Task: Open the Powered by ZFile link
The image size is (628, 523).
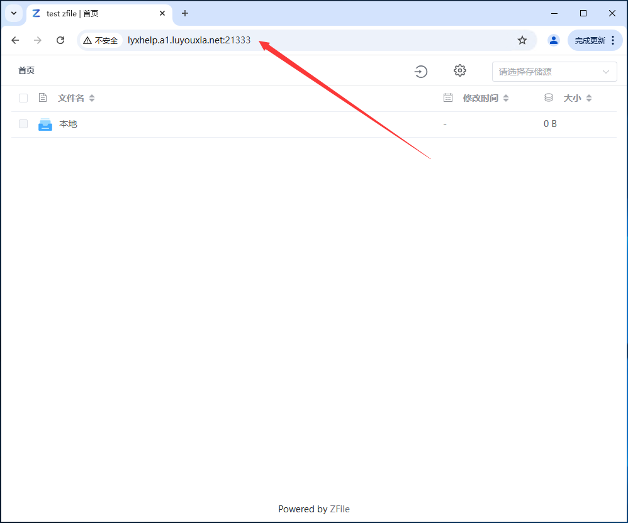Action: coord(339,509)
